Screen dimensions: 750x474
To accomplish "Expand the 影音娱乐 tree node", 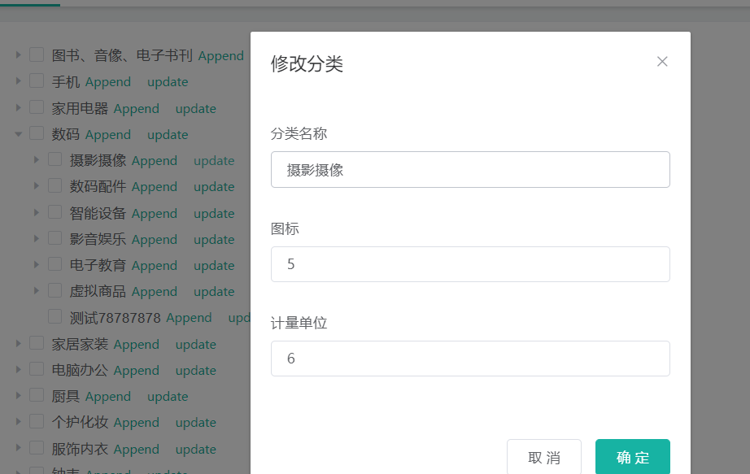I will pos(37,238).
